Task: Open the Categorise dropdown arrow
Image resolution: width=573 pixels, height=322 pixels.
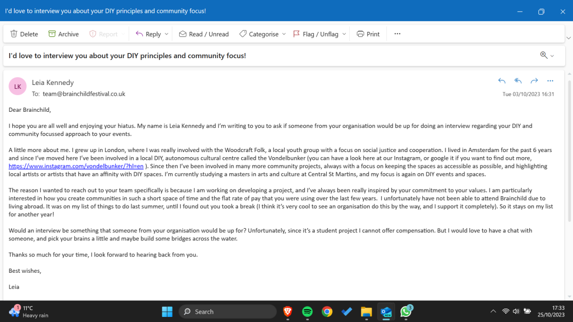Action: coord(284,34)
